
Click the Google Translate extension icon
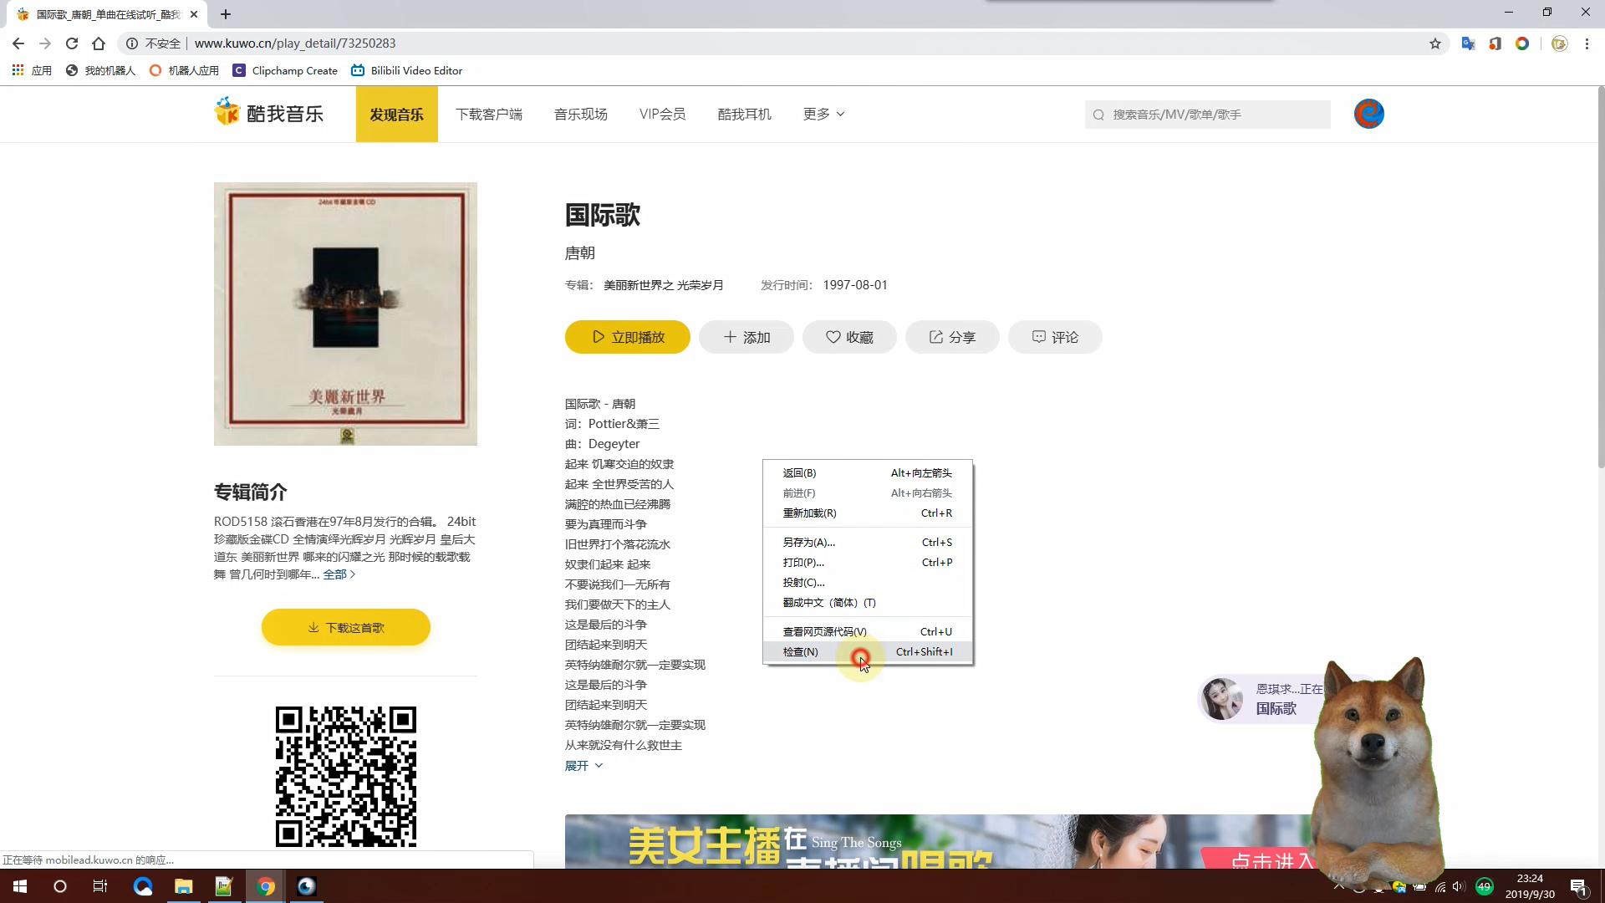[x=1468, y=43]
